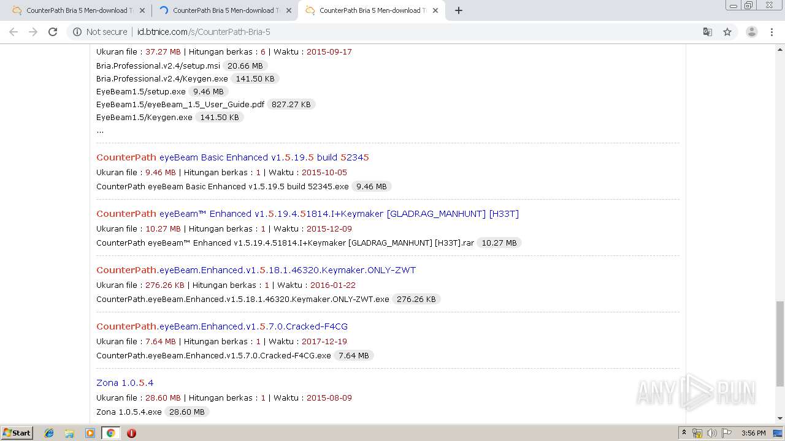This screenshot has width=785, height=441.
Task: Close the first CounterPath Bria tab
Action: coord(142,10)
